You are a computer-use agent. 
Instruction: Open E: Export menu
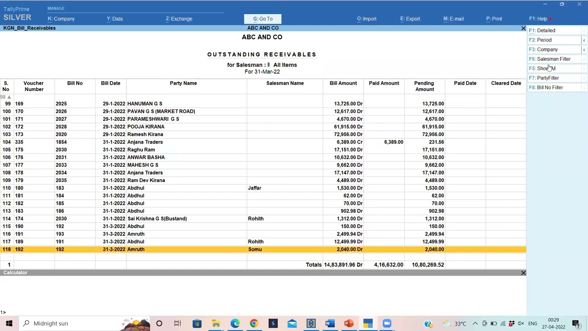410,19
